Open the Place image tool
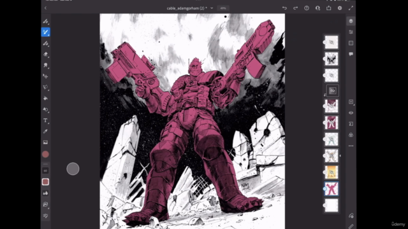 click(x=45, y=142)
